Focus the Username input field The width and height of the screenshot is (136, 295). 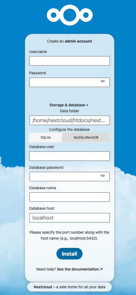pos(70,61)
